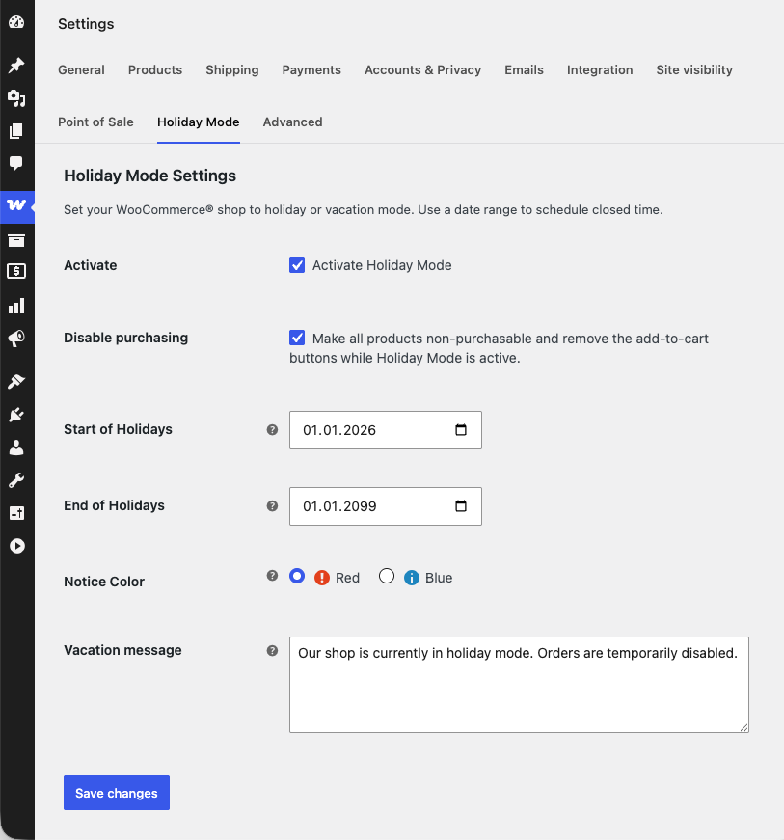The height and width of the screenshot is (840, 784).
Task: Open the Accounts & Privacy tab
Action: pyautogui.click(x=423, y=69)
